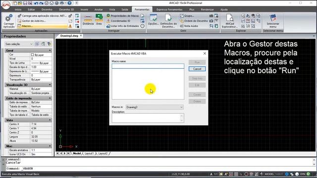
Task: Open Gestor de Add-Ins...
Action: (34, 21)
